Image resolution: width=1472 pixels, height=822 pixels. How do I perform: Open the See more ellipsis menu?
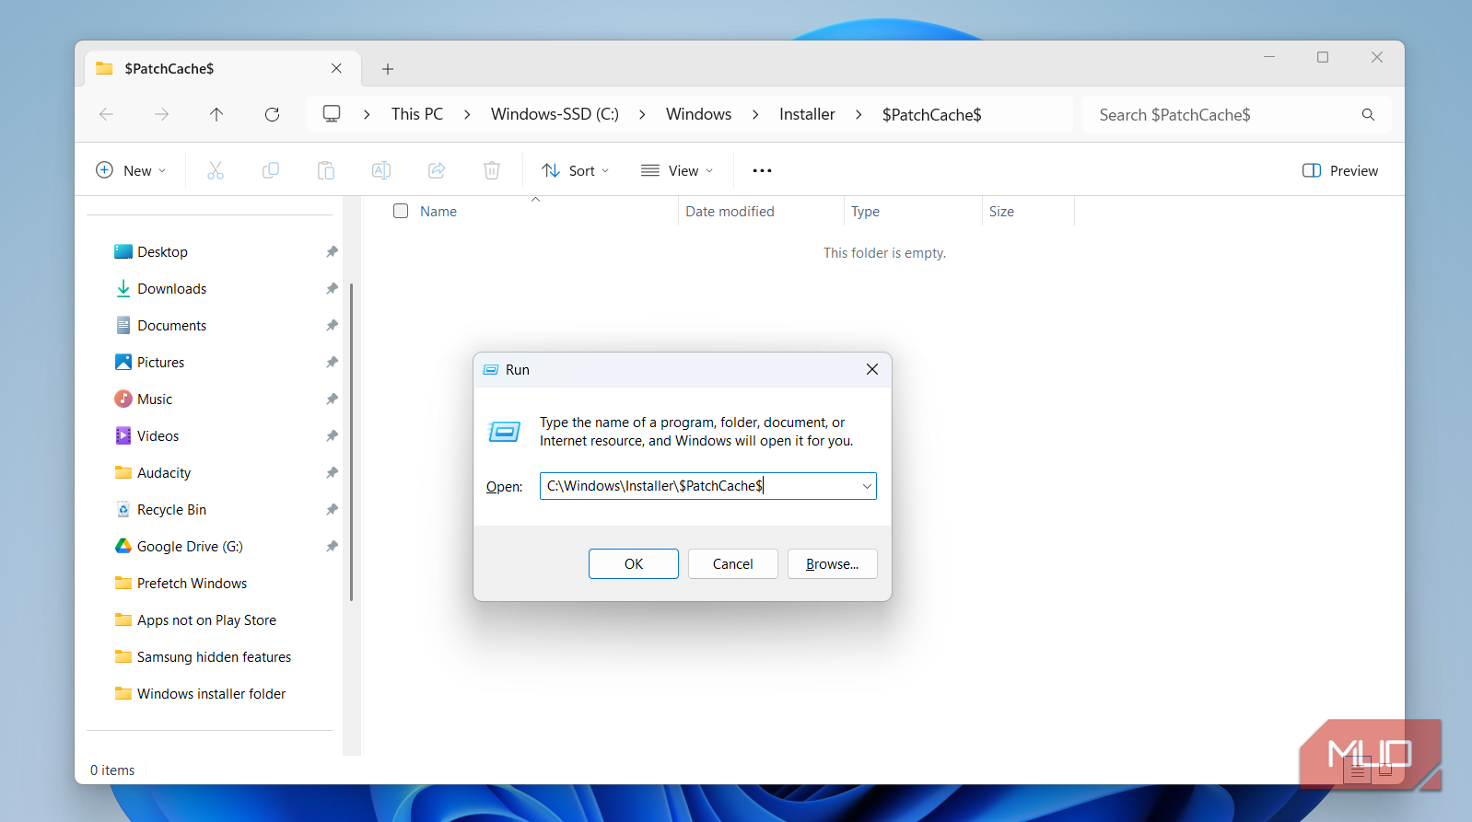(x=762, y=170)
